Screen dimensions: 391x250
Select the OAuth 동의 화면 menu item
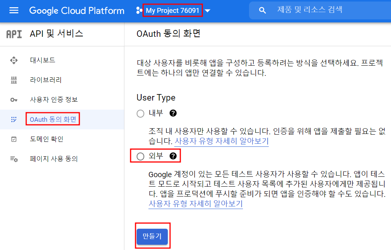click(x=53, y=119)
